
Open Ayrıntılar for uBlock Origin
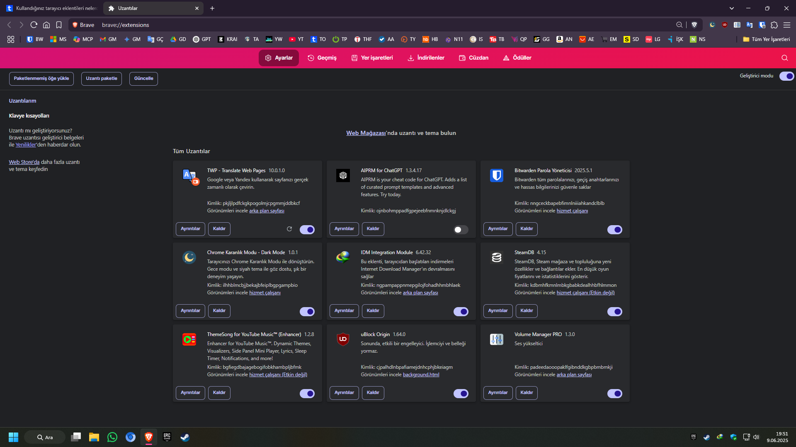click(344, 393)
